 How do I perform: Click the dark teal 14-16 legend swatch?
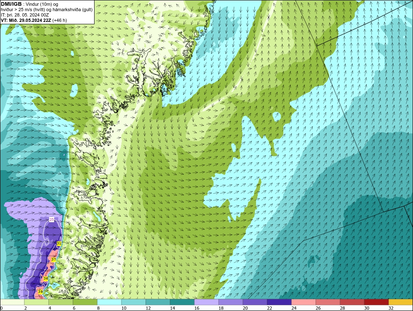point(182,302)
